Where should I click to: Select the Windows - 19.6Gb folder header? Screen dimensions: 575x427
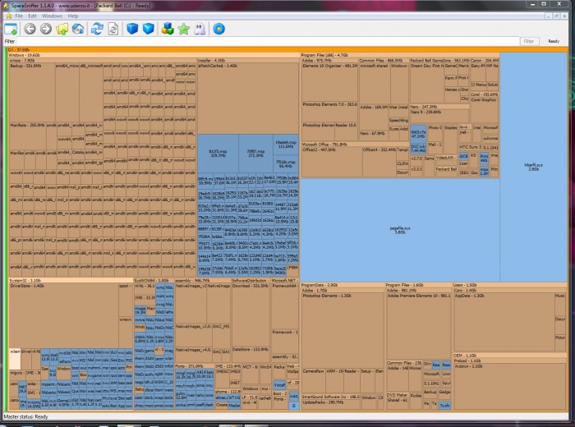coord(154,55)
